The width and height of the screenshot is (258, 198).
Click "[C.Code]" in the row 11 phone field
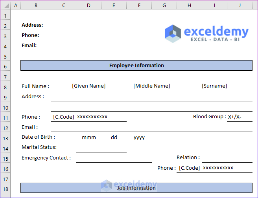pyautogui.click(x=63, y=117)
